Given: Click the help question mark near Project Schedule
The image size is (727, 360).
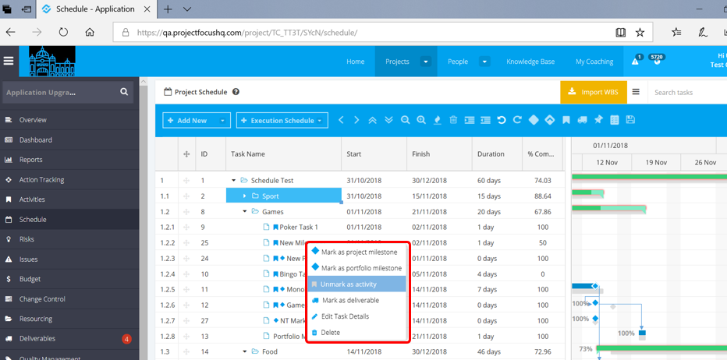Looking at the screenshot, I should [236, 92].
